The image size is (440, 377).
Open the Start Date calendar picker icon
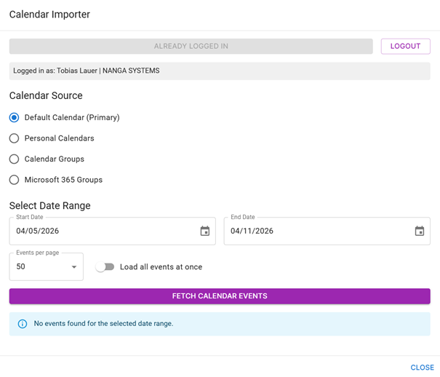205,231
